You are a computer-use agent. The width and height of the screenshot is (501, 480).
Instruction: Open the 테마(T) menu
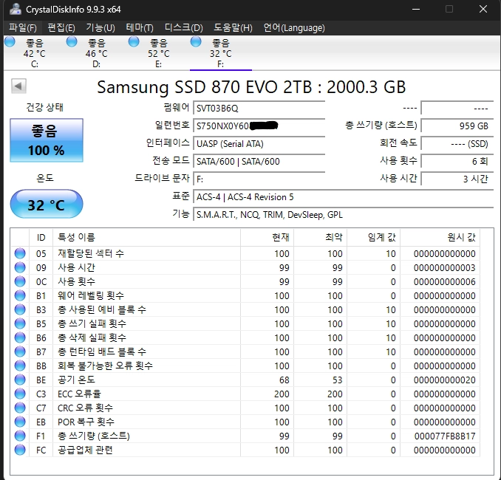(140, 28)
